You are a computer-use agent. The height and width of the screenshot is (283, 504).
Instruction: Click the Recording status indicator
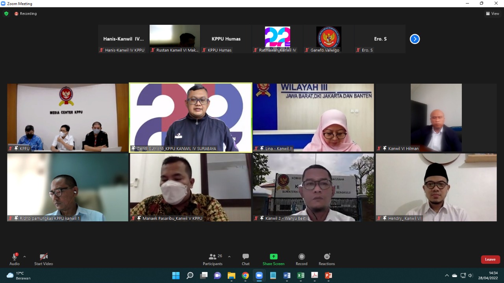[x=26, y=14]
